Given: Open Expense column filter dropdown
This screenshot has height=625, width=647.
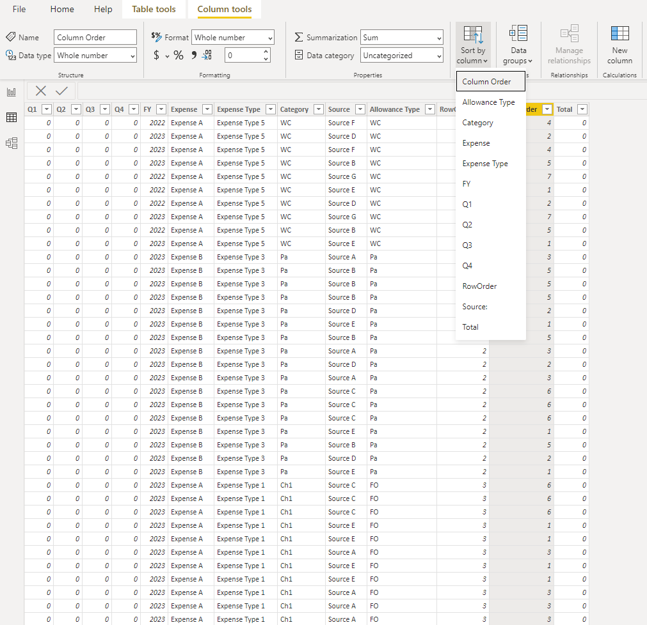Looking at the screenshot, I should [x=207, y=109].
